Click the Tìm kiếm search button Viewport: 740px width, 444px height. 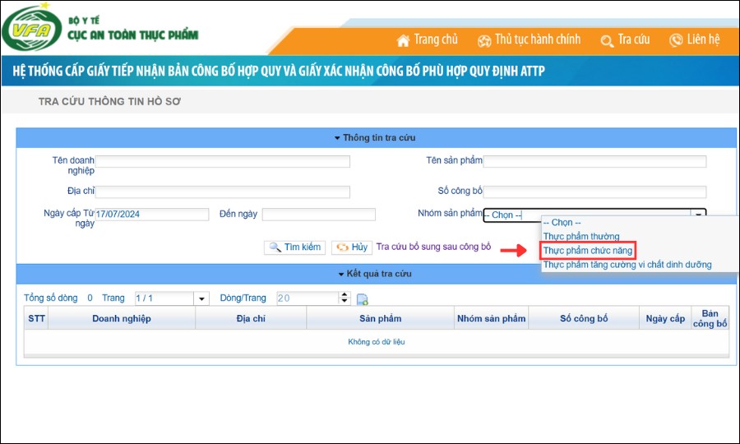click(x=294, y=247)
